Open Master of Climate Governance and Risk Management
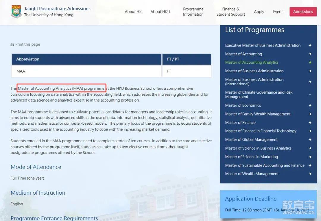 [x=259, y=95]
